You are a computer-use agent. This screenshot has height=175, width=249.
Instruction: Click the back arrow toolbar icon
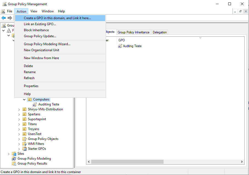click(x=4, y=18)
